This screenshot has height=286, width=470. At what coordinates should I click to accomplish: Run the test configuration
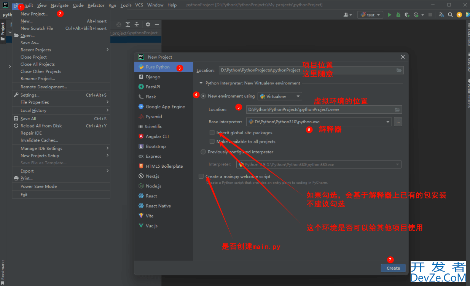tap(389, 15)
